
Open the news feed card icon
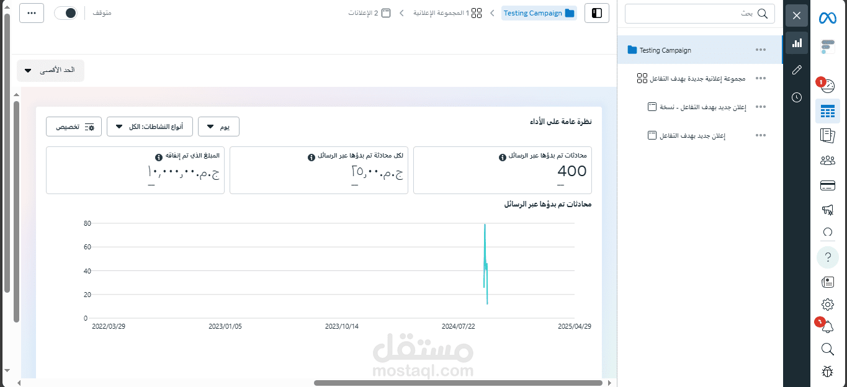(x=828, y=282)
